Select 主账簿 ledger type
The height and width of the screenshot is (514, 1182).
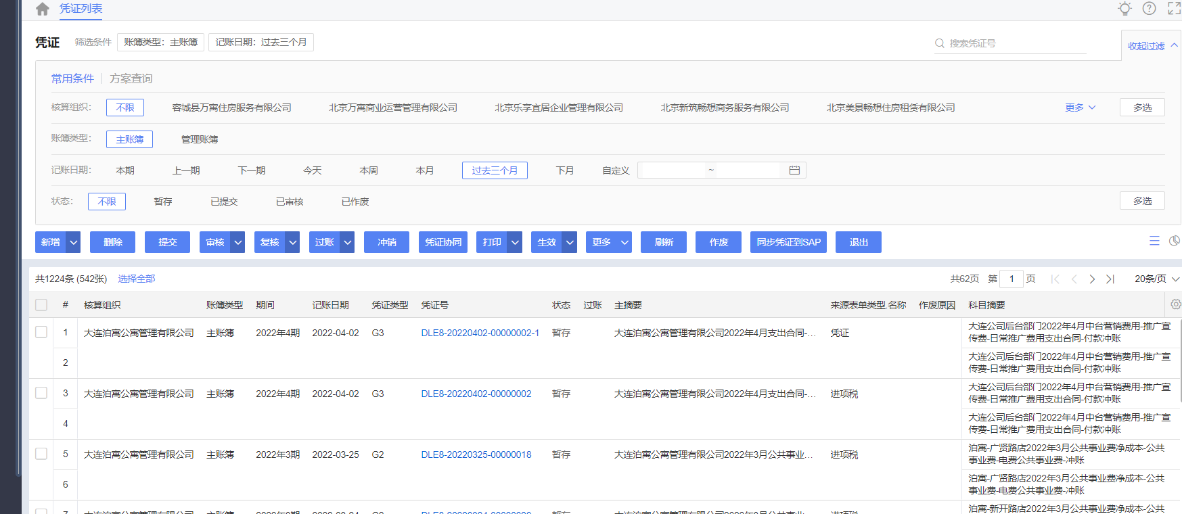point(129,139)
